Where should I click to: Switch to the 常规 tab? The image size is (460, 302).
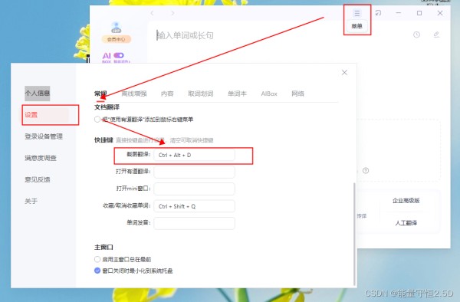pyautogui.click(x=100, y=94)
